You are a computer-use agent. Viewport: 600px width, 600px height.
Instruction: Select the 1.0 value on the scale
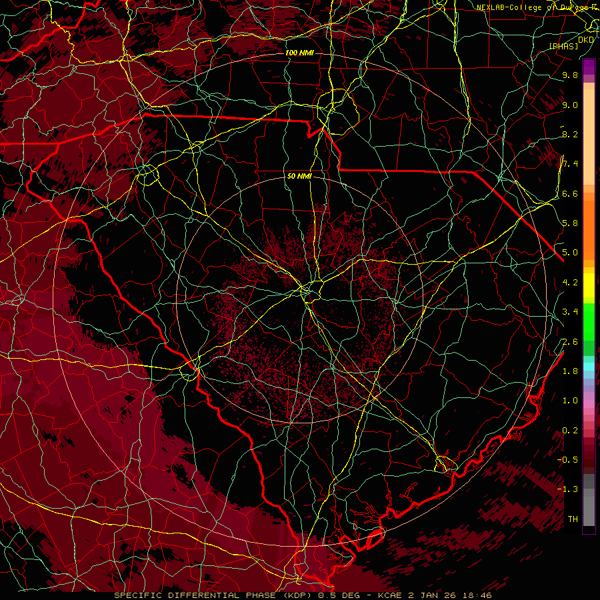coord(570,401)
